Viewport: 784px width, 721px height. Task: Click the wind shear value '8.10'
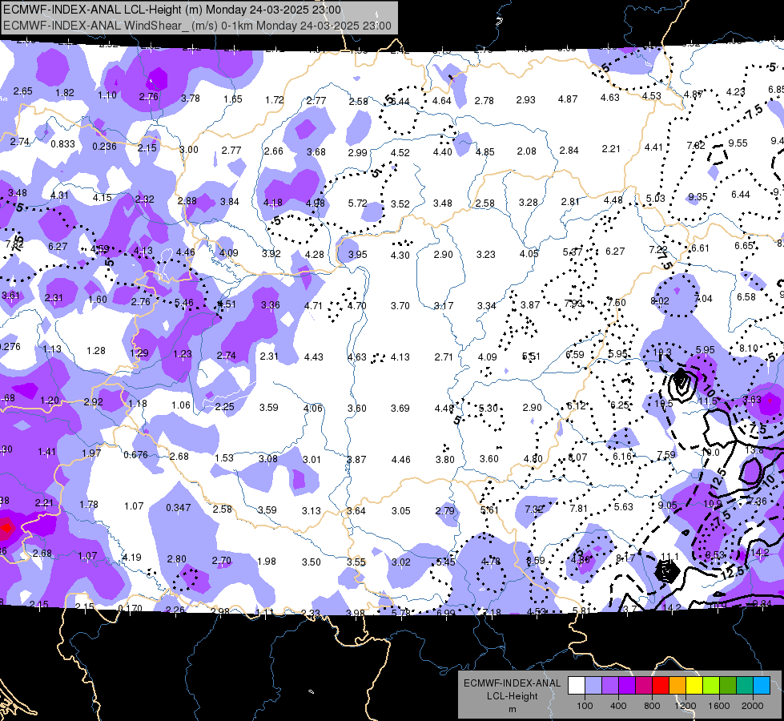pyautogui.click(x=749, y=348)
